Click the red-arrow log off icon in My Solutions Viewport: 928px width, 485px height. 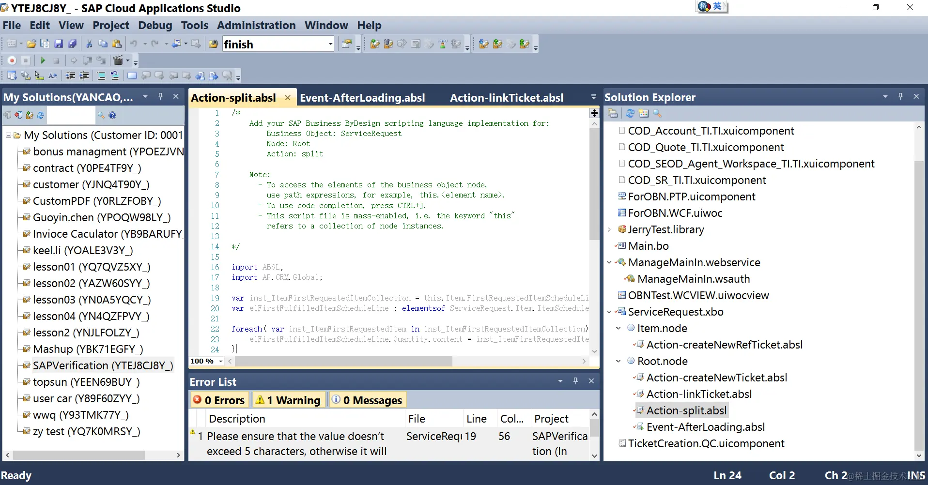(18, 115)
